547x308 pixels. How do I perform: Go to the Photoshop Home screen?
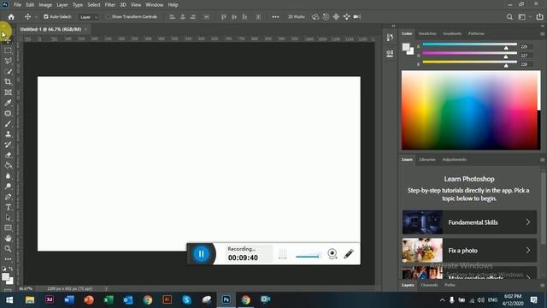(11, 17)
